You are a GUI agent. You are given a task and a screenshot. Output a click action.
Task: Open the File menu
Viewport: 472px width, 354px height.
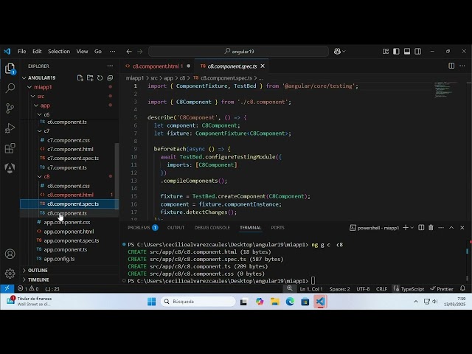[21, 52]
